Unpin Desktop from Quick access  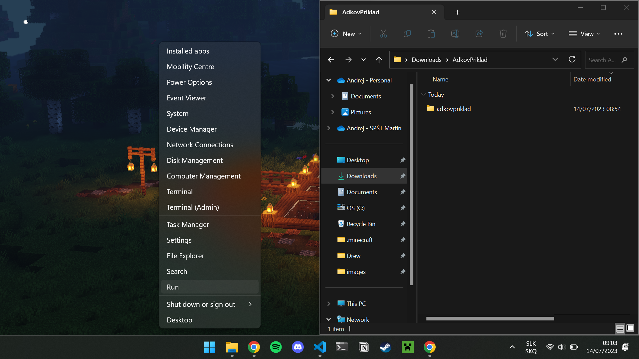tap(403, 160)
